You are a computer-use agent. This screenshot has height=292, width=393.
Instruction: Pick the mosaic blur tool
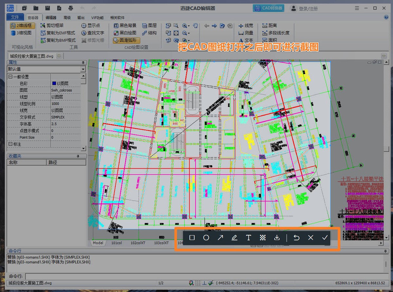click(263, 238)
